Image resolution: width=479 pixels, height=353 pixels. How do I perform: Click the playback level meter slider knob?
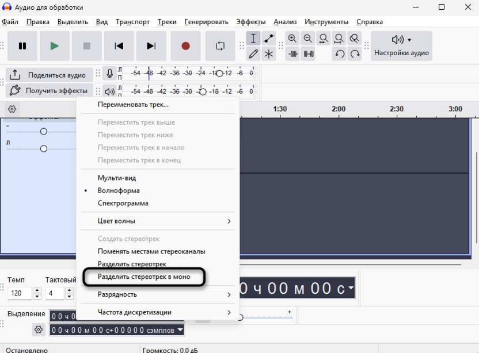pyautogui.click(x=203, y=91)
